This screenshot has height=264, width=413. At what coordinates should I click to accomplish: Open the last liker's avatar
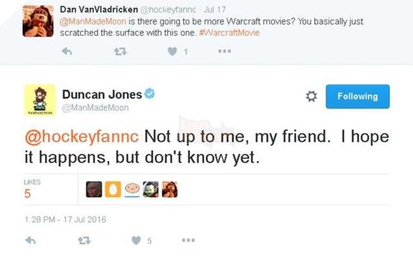click(x=170, y=189)
